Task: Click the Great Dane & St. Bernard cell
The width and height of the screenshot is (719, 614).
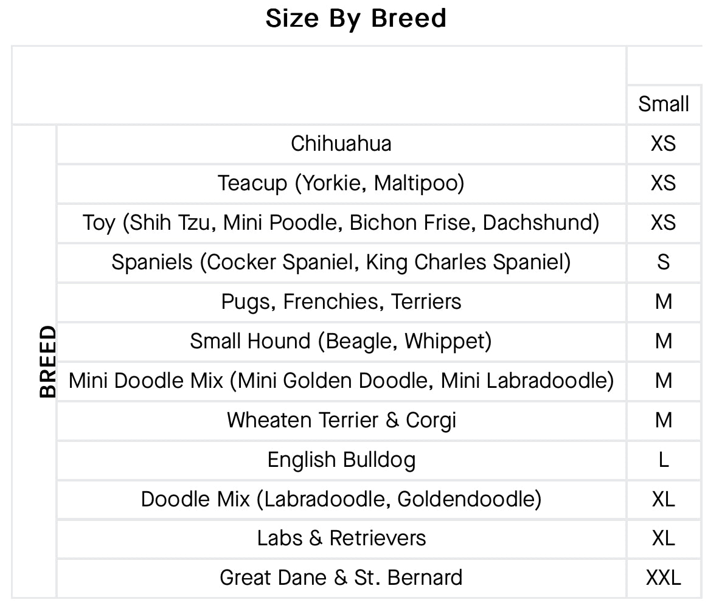Action: pyautogui.click(x=341, y=577)
